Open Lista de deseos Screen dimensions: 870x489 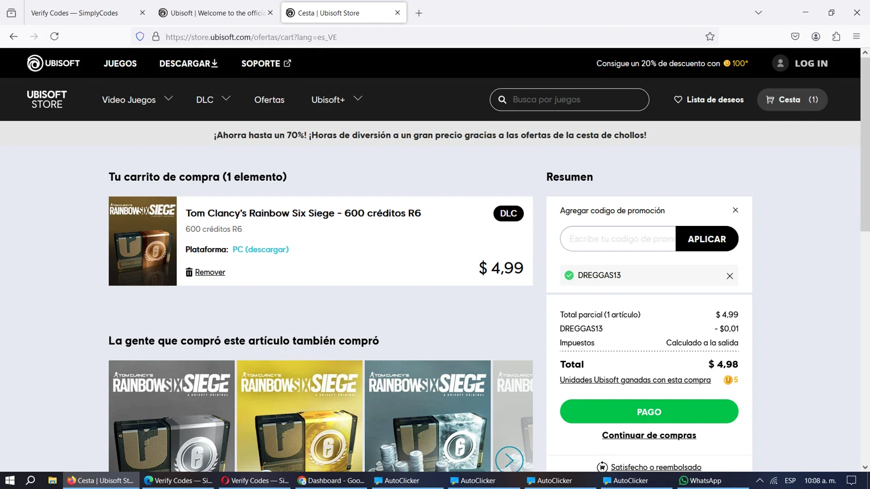click(x=709, y=100)
